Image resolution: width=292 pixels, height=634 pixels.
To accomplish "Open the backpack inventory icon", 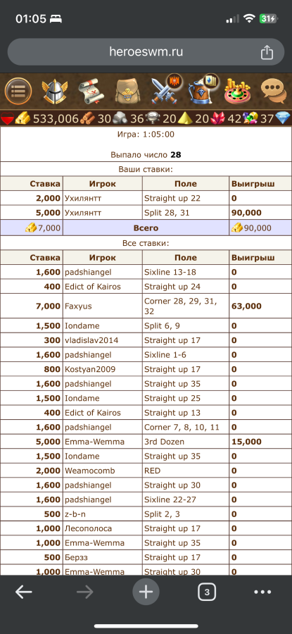I will pos(127,92).
